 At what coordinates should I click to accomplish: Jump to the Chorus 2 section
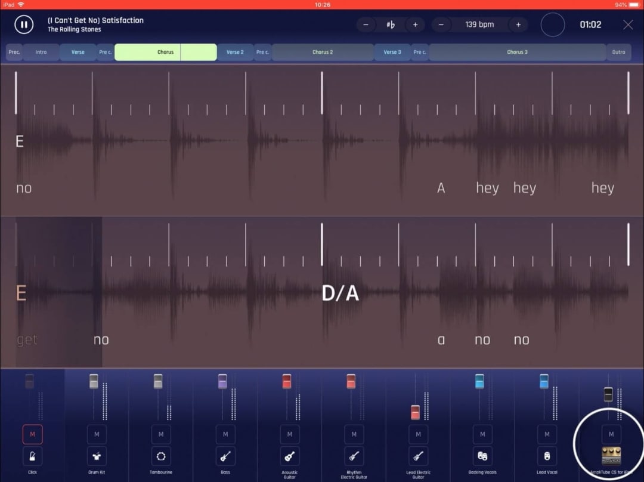[x=323, y=52]
